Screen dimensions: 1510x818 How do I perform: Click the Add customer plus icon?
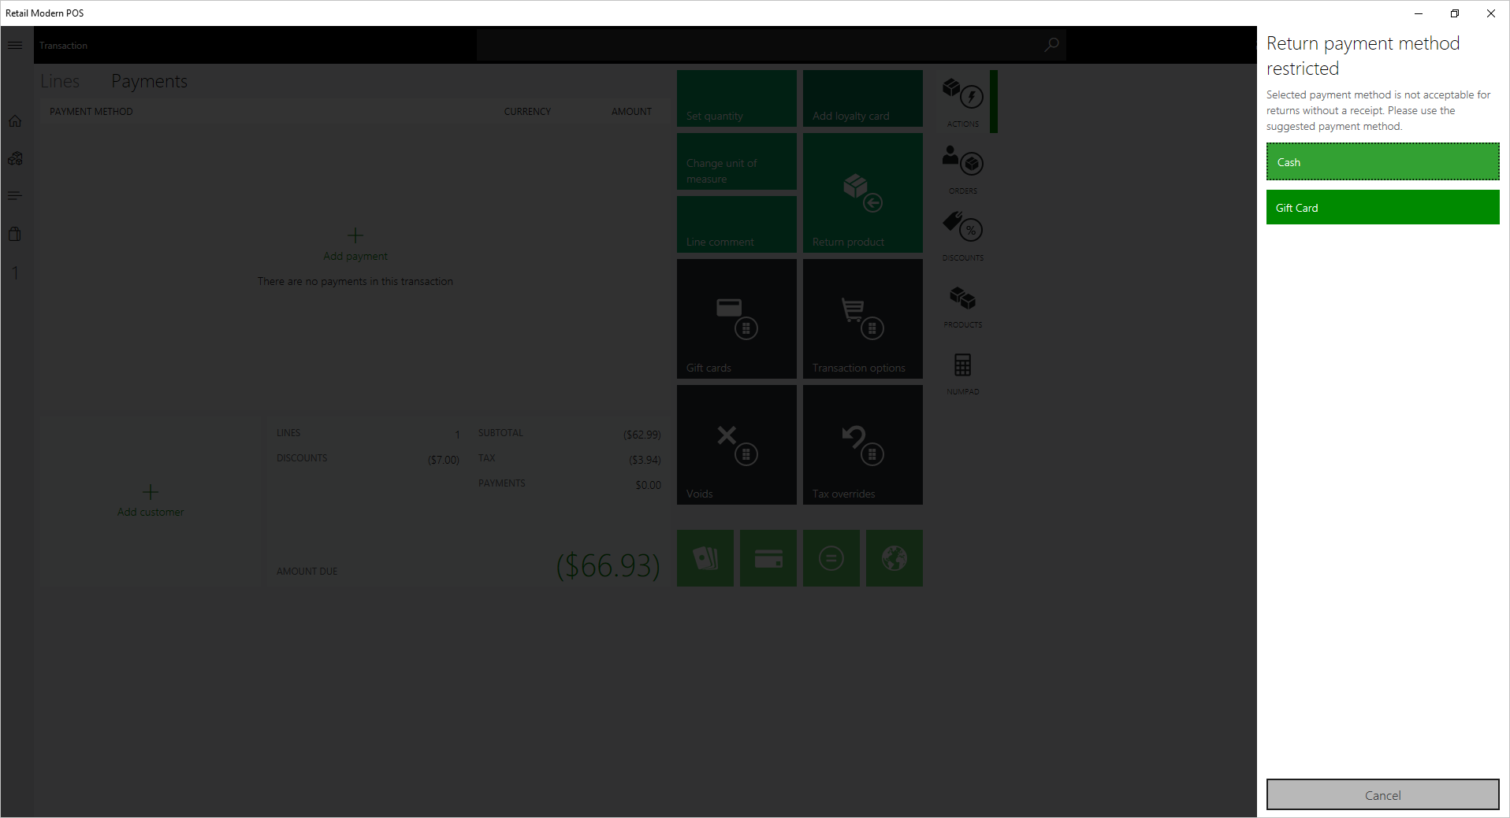[x=151, y=492]
